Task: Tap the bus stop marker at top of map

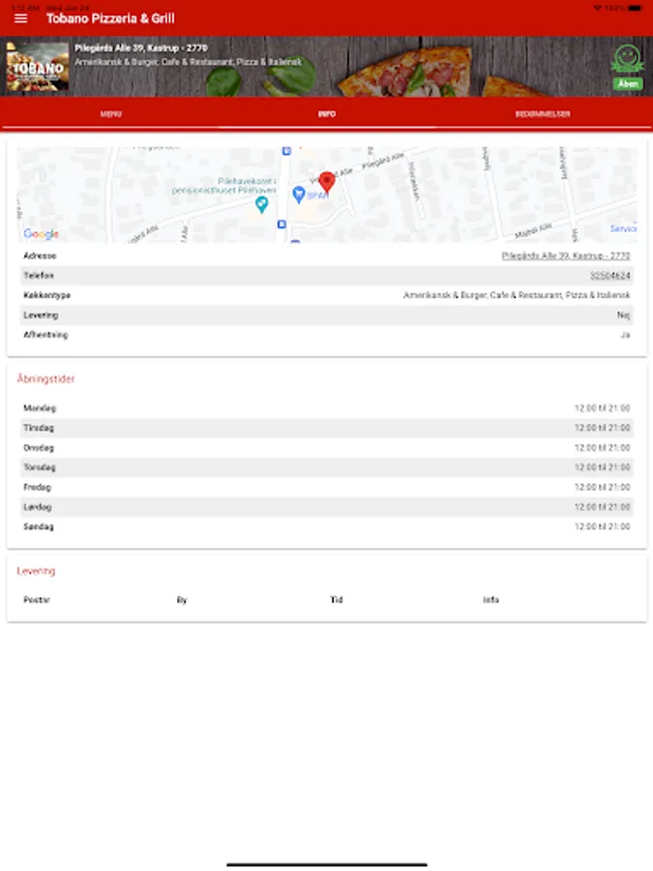Action: tap(286, 151)
